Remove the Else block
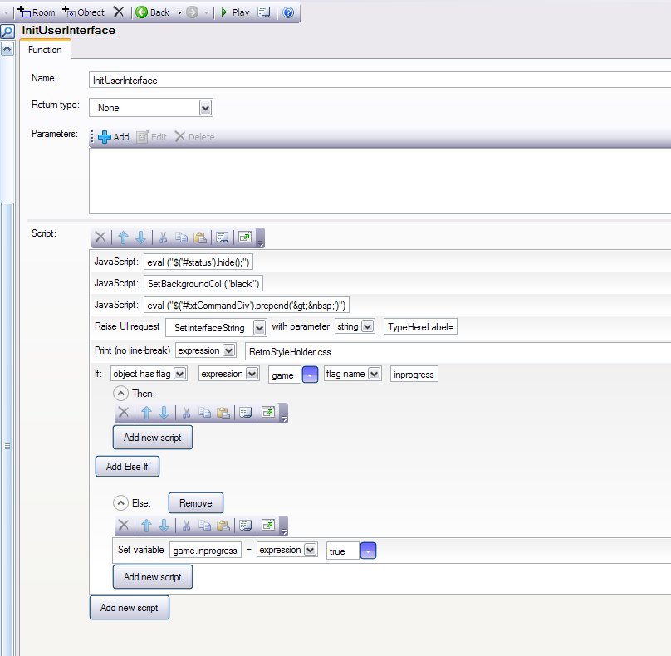Image resolution: width=671 pixels, height=656 pixels. pyautogui.click(x=196, y=502)
